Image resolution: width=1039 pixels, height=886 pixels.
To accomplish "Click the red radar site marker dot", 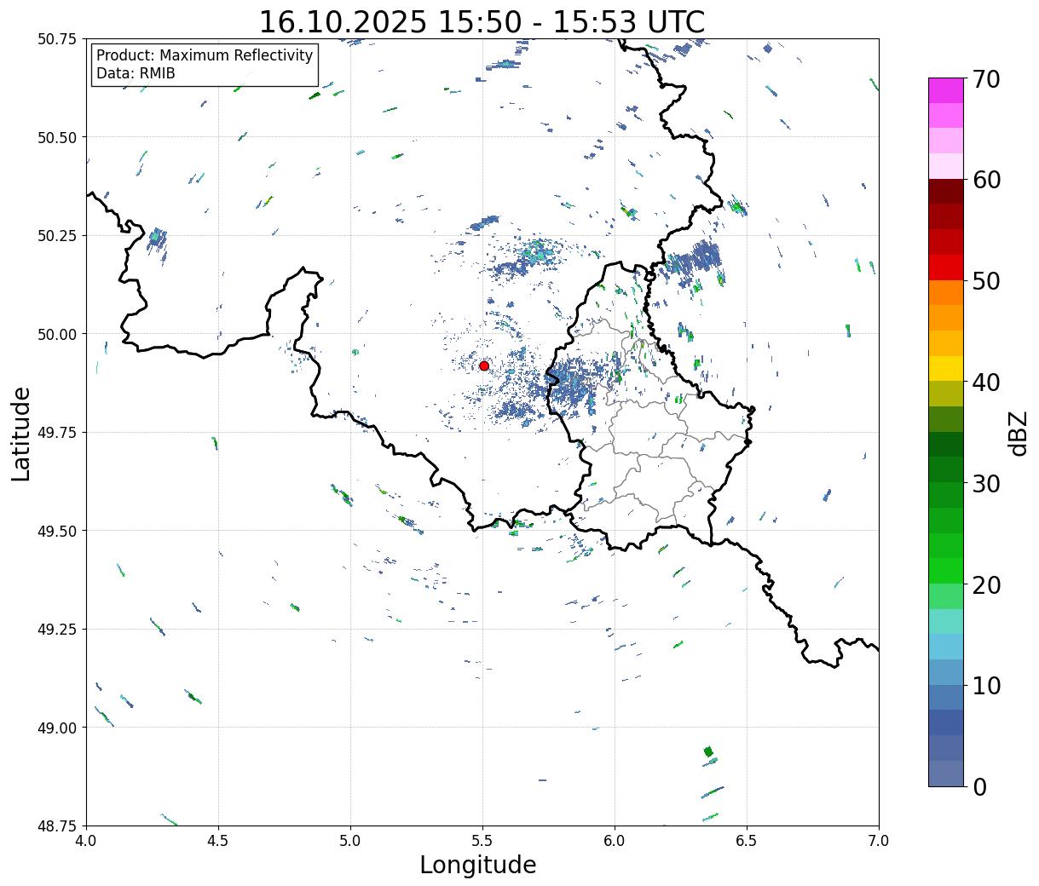I will pos(484,365).
